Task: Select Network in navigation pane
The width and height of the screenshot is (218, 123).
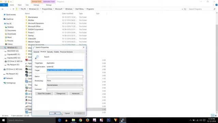Action: 9,78
